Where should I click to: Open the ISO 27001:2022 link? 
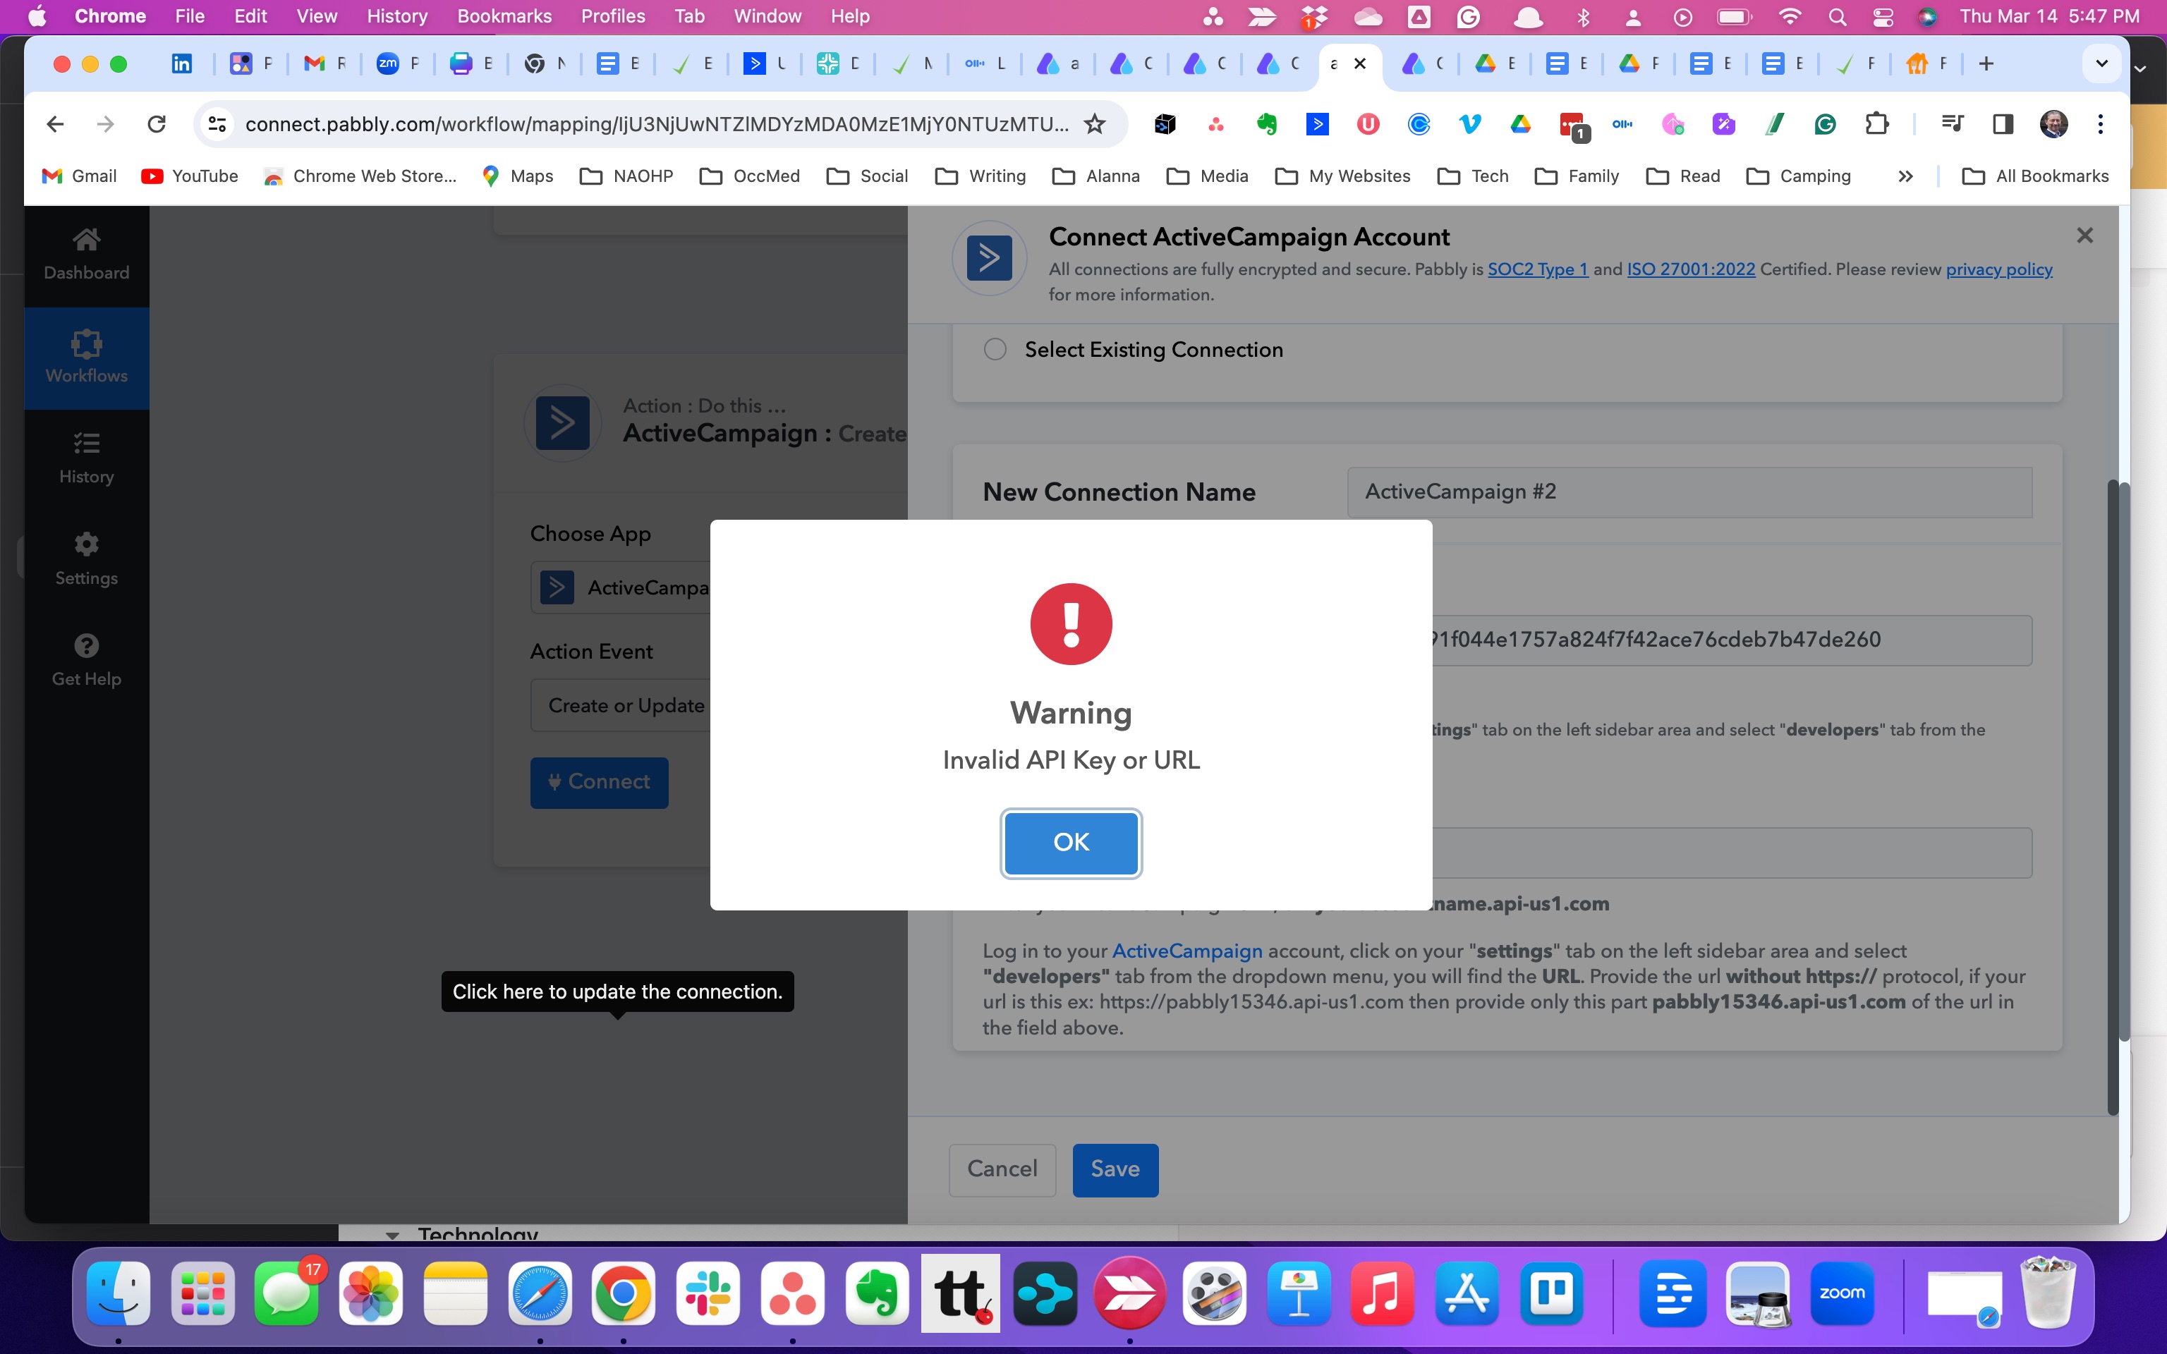tap(1691, 269)
